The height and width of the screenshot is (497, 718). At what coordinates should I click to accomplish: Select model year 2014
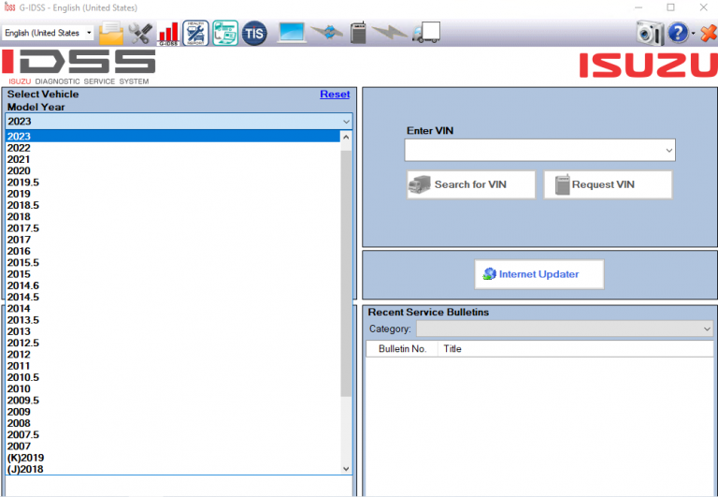(x=173, y=308)
